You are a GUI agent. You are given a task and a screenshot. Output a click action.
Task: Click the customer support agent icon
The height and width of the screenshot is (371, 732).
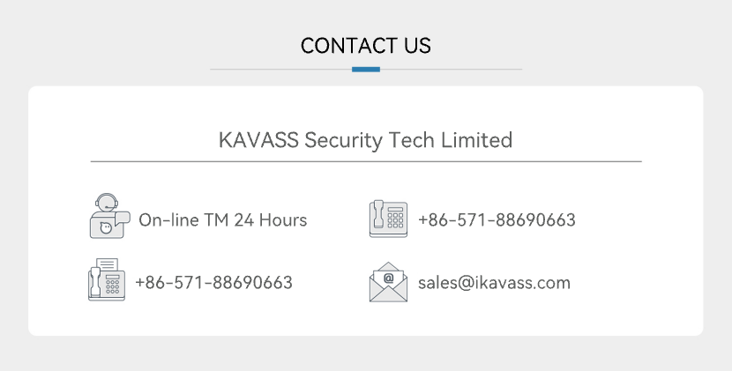[109, 216]
